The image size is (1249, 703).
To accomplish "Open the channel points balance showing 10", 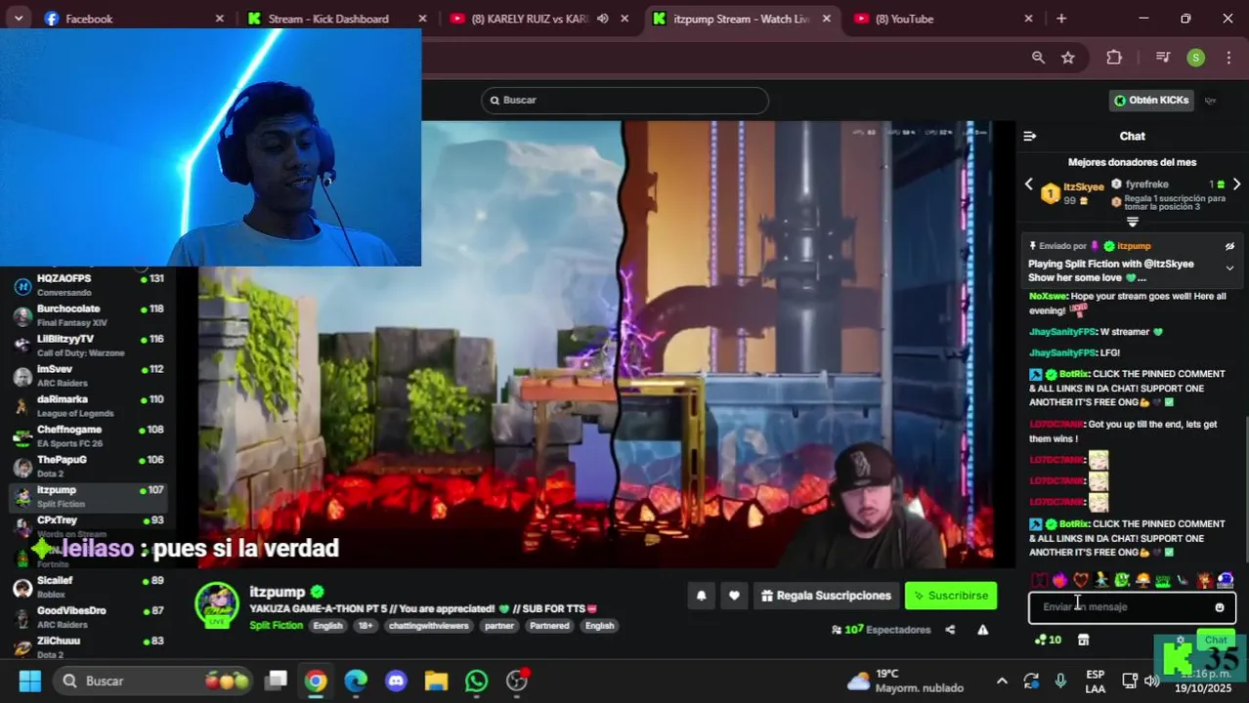I will pos(1048,640).
